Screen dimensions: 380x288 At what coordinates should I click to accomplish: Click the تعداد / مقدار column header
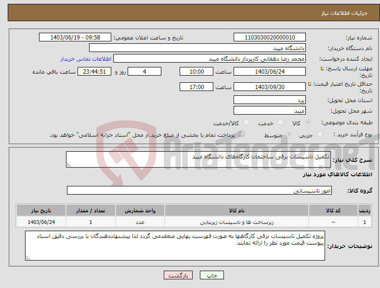91,210
